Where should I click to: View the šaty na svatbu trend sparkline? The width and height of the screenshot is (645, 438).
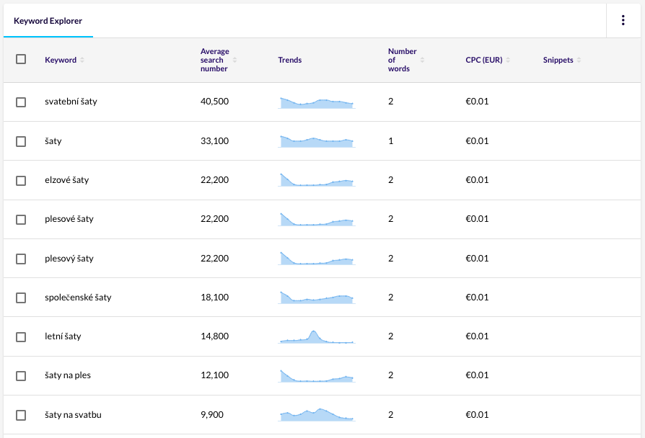[316, 414]
